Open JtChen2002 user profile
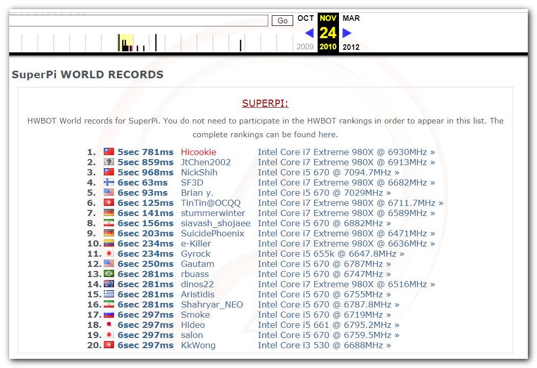The width and height of the screenshot is (537, 368). pyautogui.click(x=206, y=162)
